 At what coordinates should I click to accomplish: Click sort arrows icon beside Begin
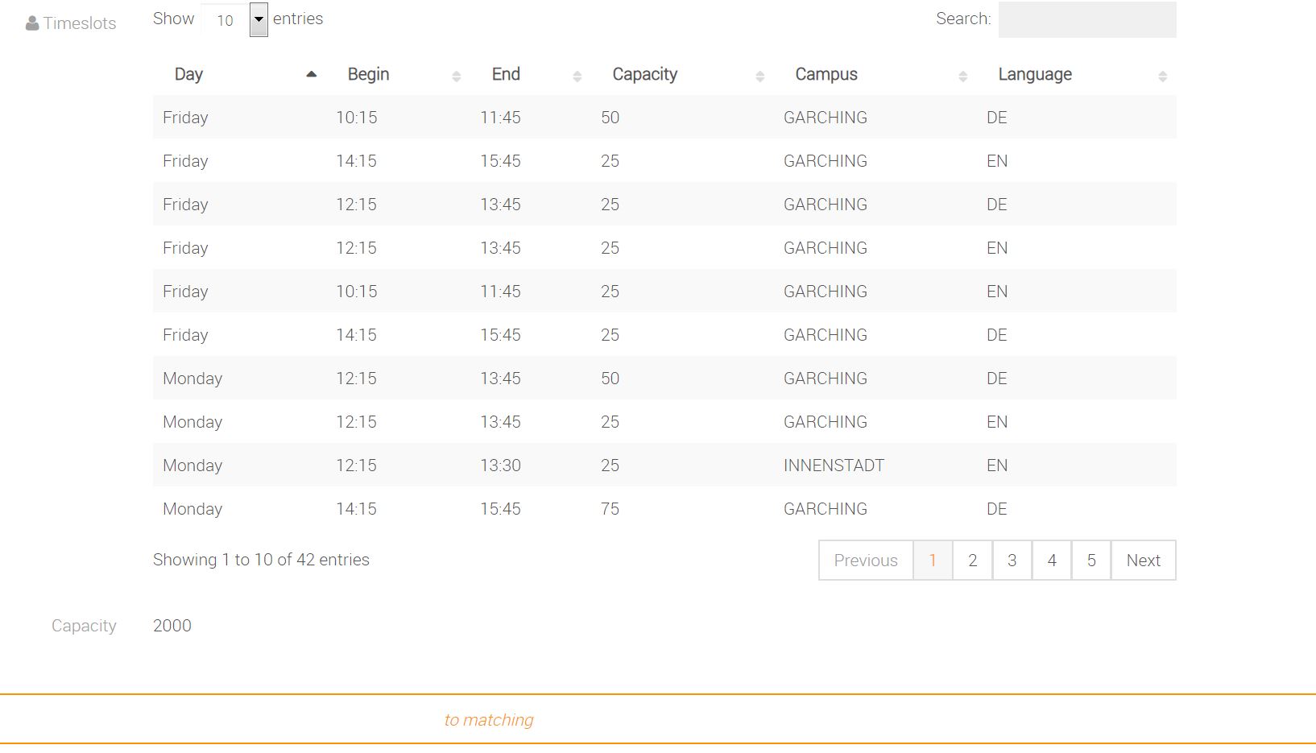(x=457, y=76)
